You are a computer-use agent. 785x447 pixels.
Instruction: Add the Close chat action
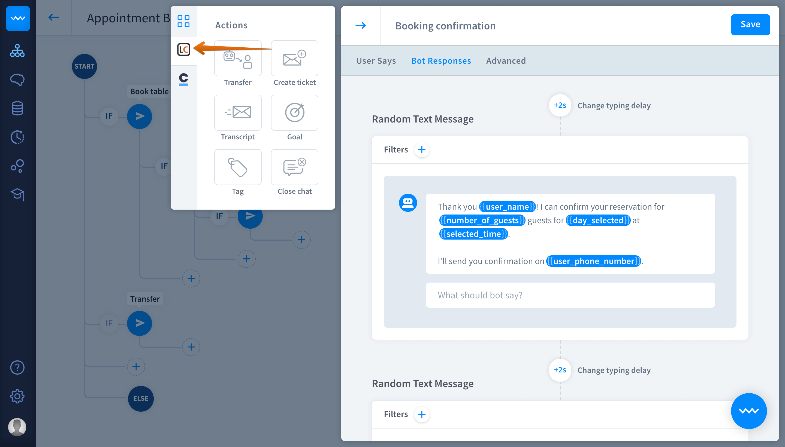(x=294, y=167)
